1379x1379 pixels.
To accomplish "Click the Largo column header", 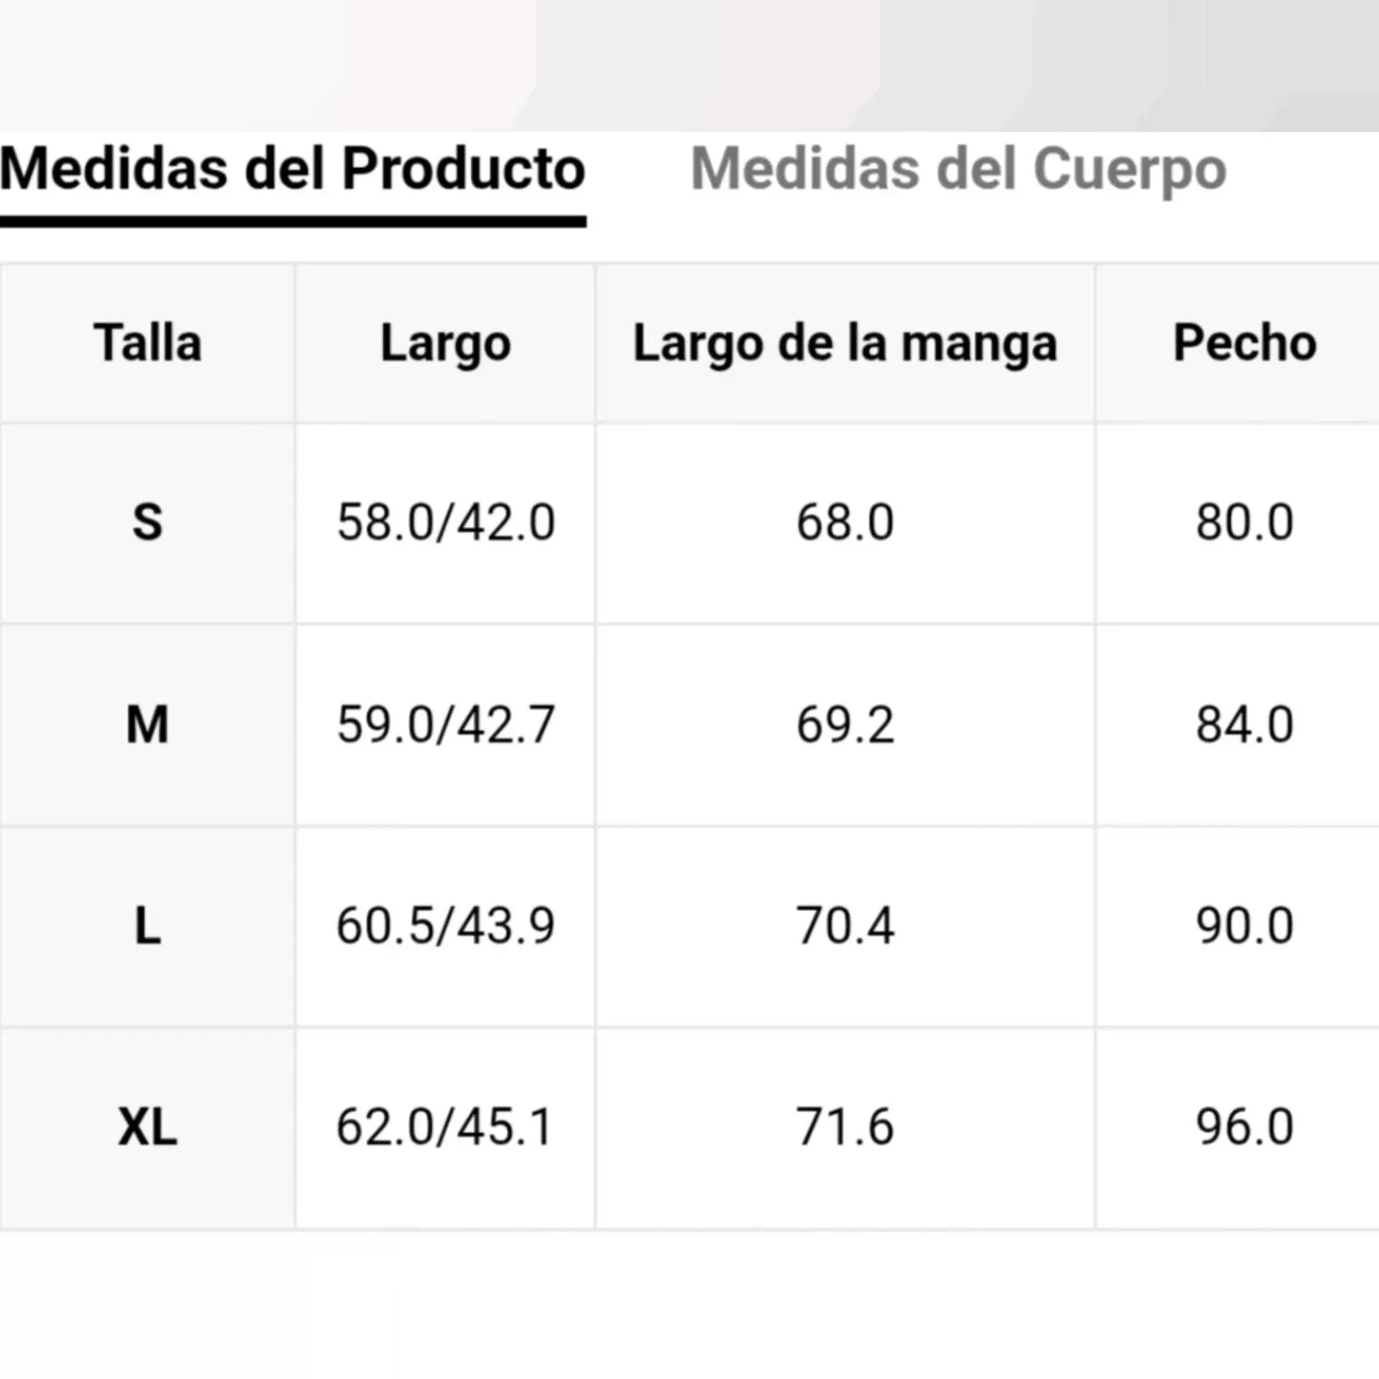I will click(x=446, y=343).
